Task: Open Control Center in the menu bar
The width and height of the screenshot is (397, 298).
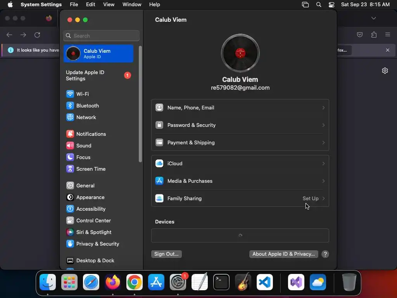Action: coord(331,5)
